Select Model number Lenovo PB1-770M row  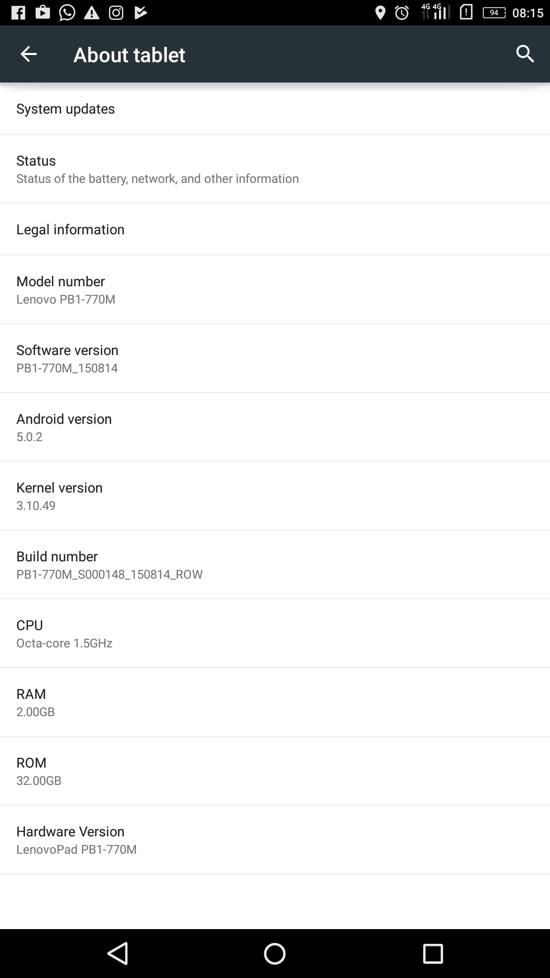tap(275, 289)
